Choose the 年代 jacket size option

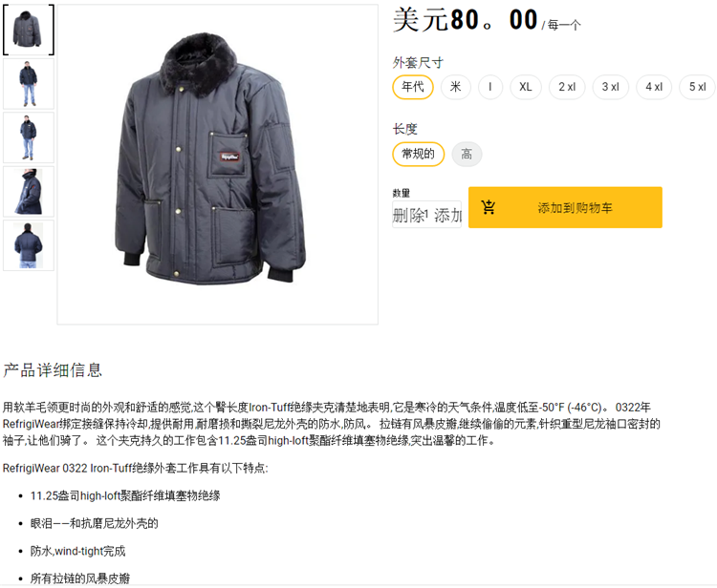point(413,87)
